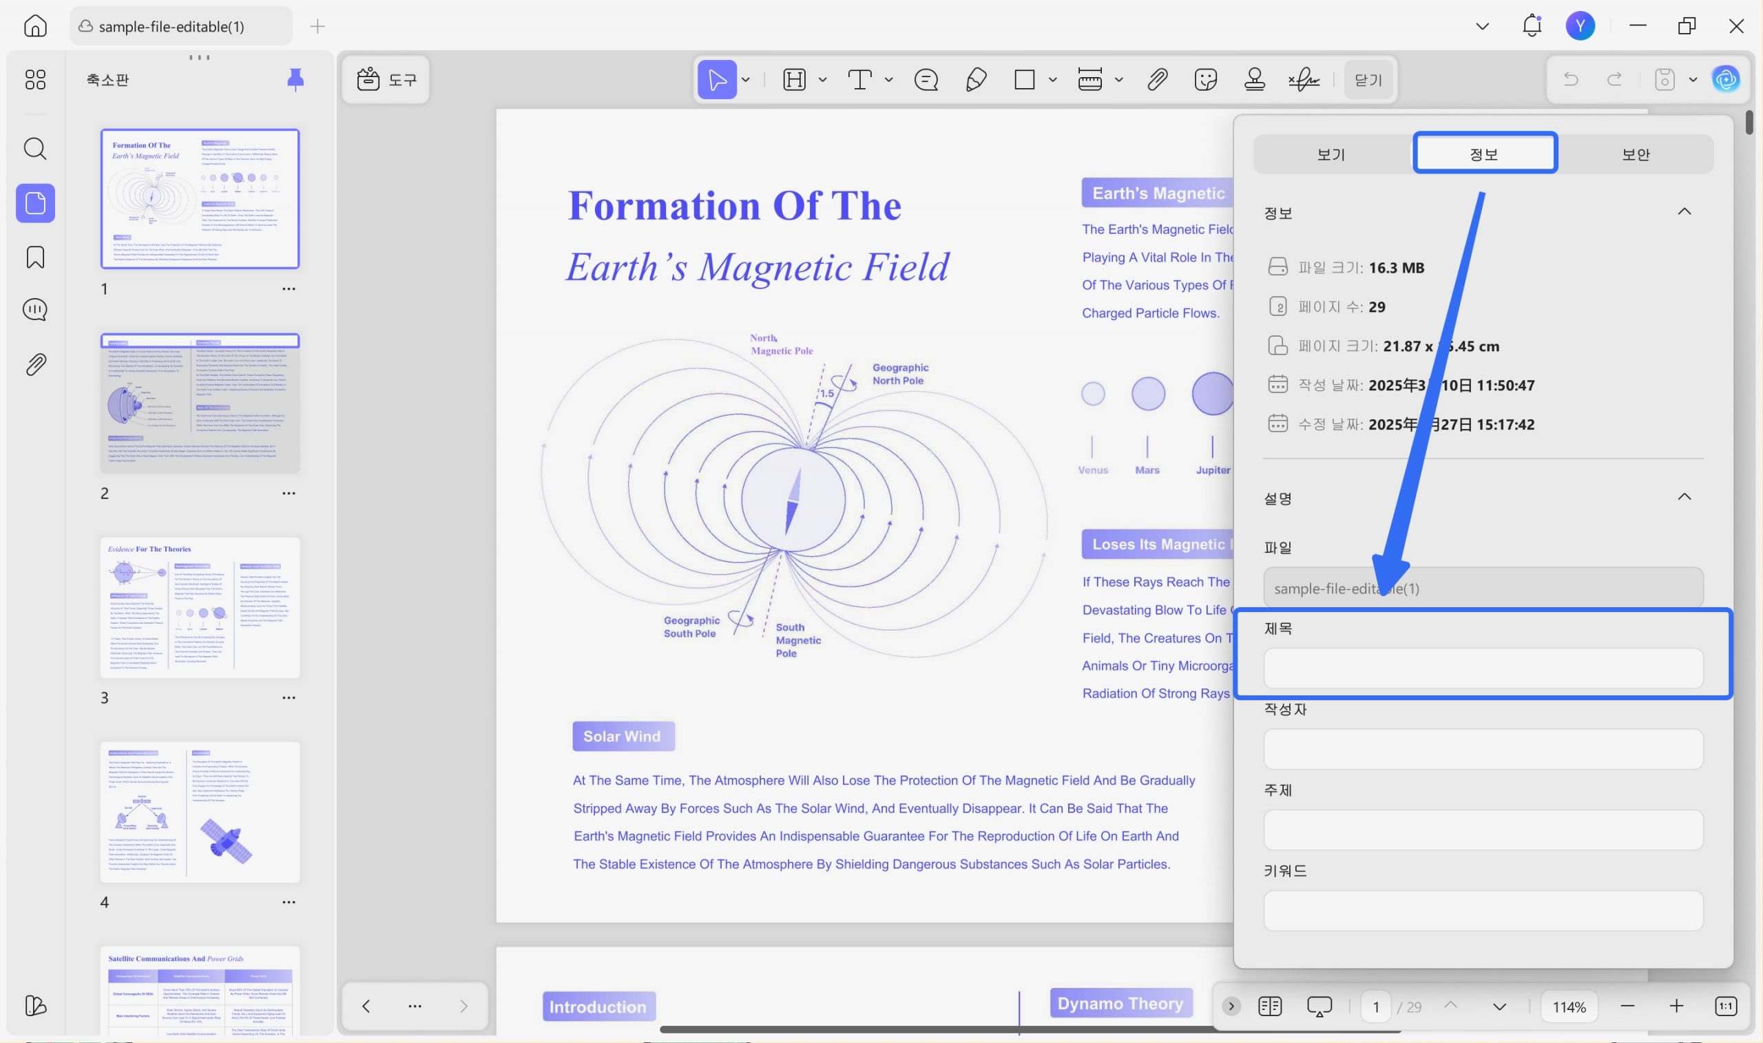Go to the home screen icon
1763x1043 pixels.
pos(35,26)
